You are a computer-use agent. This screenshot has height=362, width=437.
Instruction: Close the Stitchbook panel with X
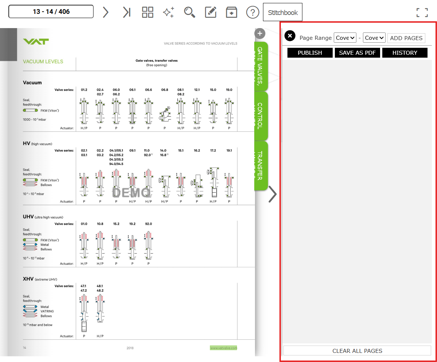[x=290, y=36]
